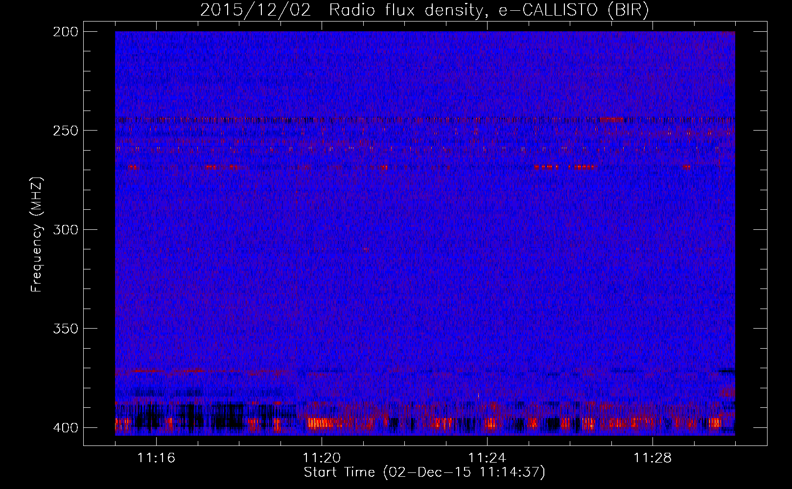792x489 pixels.
Task: Select the 'Frequency (MHZ)' axis label
Action: [x=37, y=235]
